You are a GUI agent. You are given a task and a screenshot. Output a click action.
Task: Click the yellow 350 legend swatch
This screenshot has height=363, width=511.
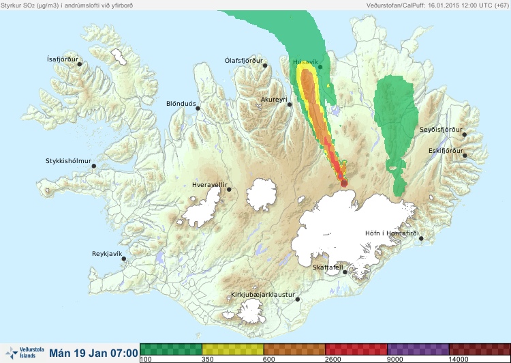click(233, 349)
